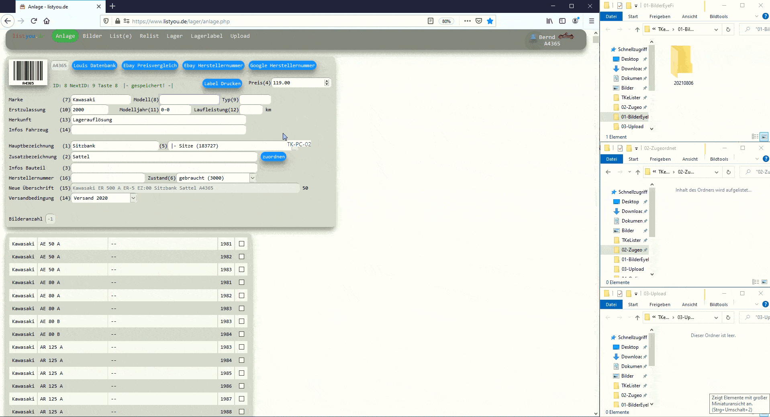Viewport: 770px width, 417px height.
Task: Click the Louis Datenbank button
Action: tap(94, 65)
